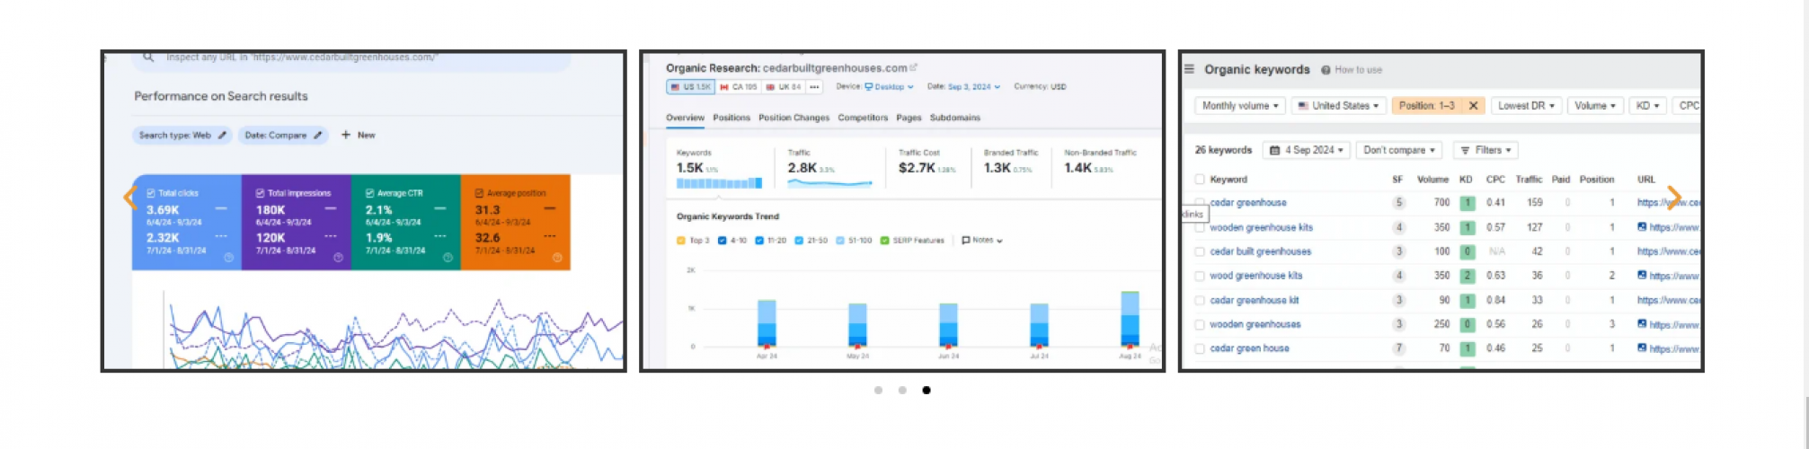
Task: Toggle the Total impressions checkbox
Action: click(261, 193)
